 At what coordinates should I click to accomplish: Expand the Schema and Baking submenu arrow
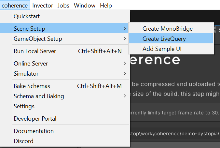[x=125, y=96]
